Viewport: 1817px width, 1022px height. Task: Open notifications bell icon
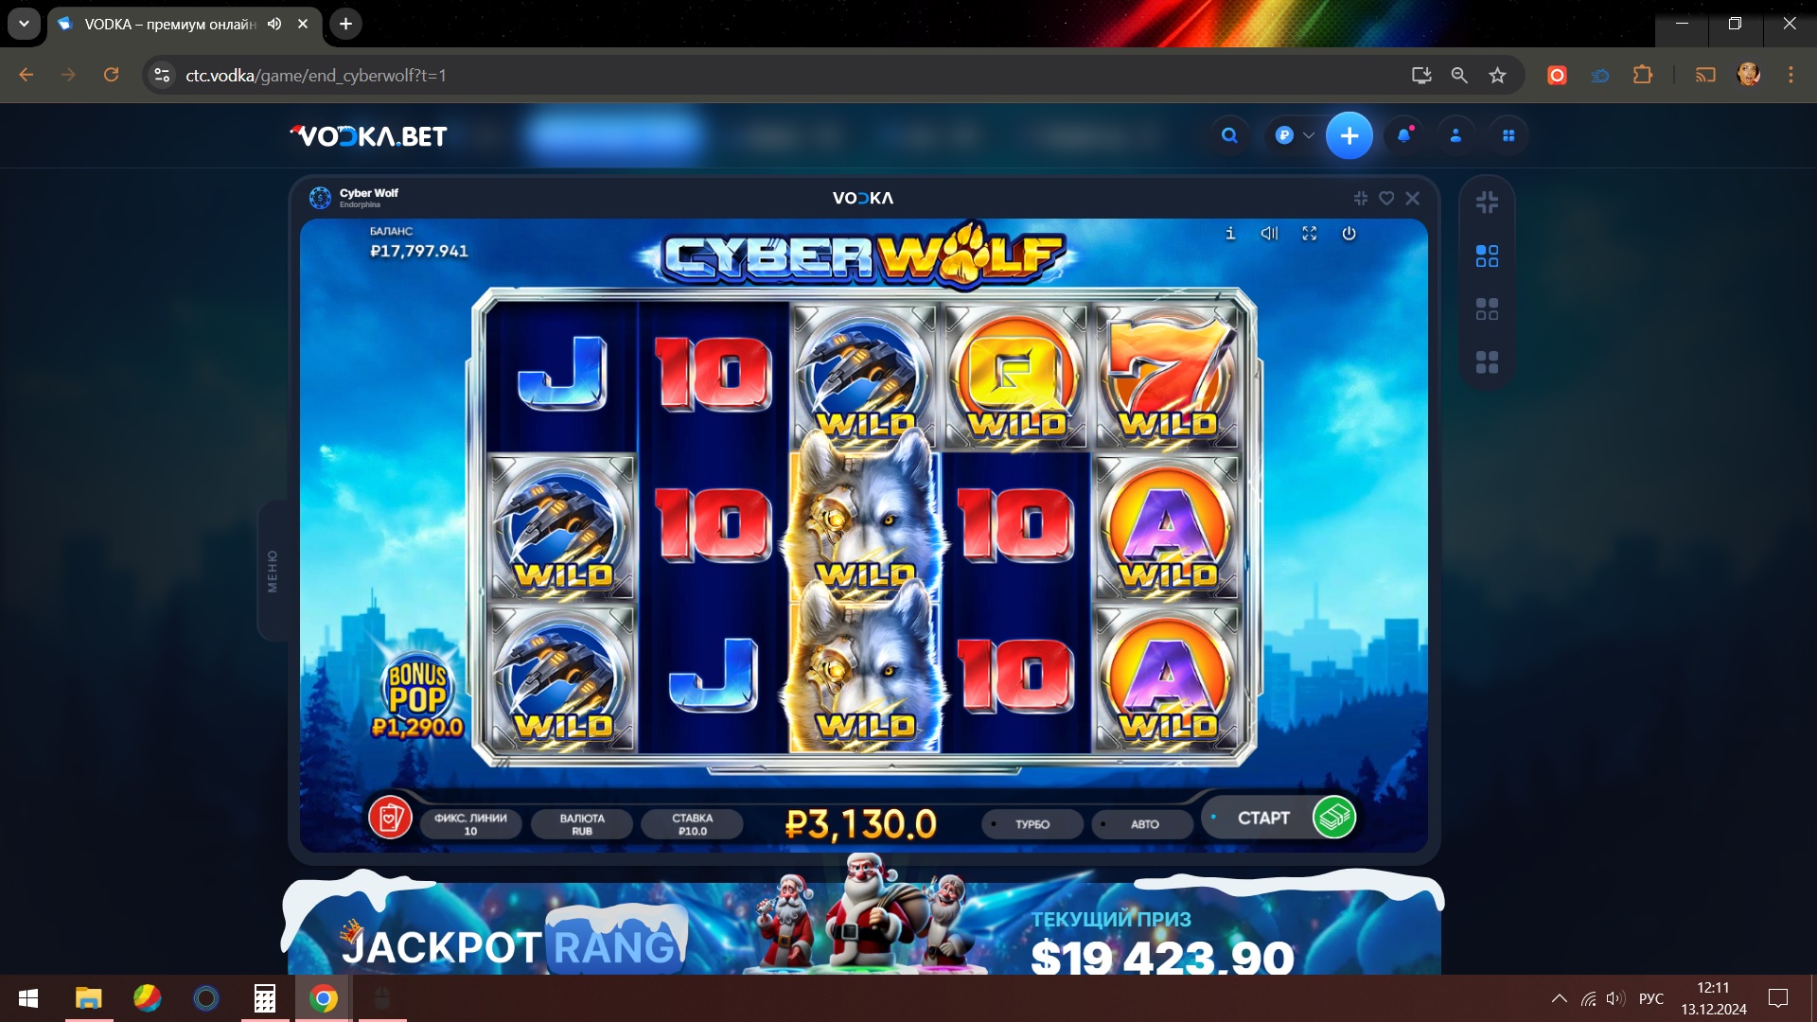click(1404, 135)
